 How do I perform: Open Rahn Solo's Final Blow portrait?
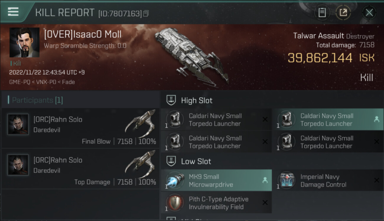pos(18,124)
